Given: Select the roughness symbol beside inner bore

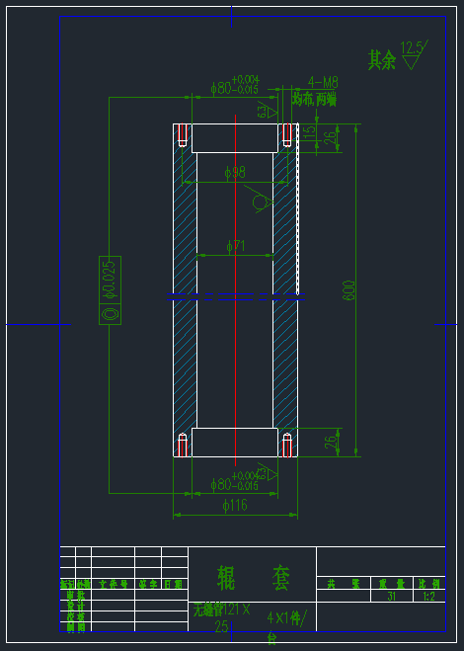Looking at the screenshot, I should 261,201.
